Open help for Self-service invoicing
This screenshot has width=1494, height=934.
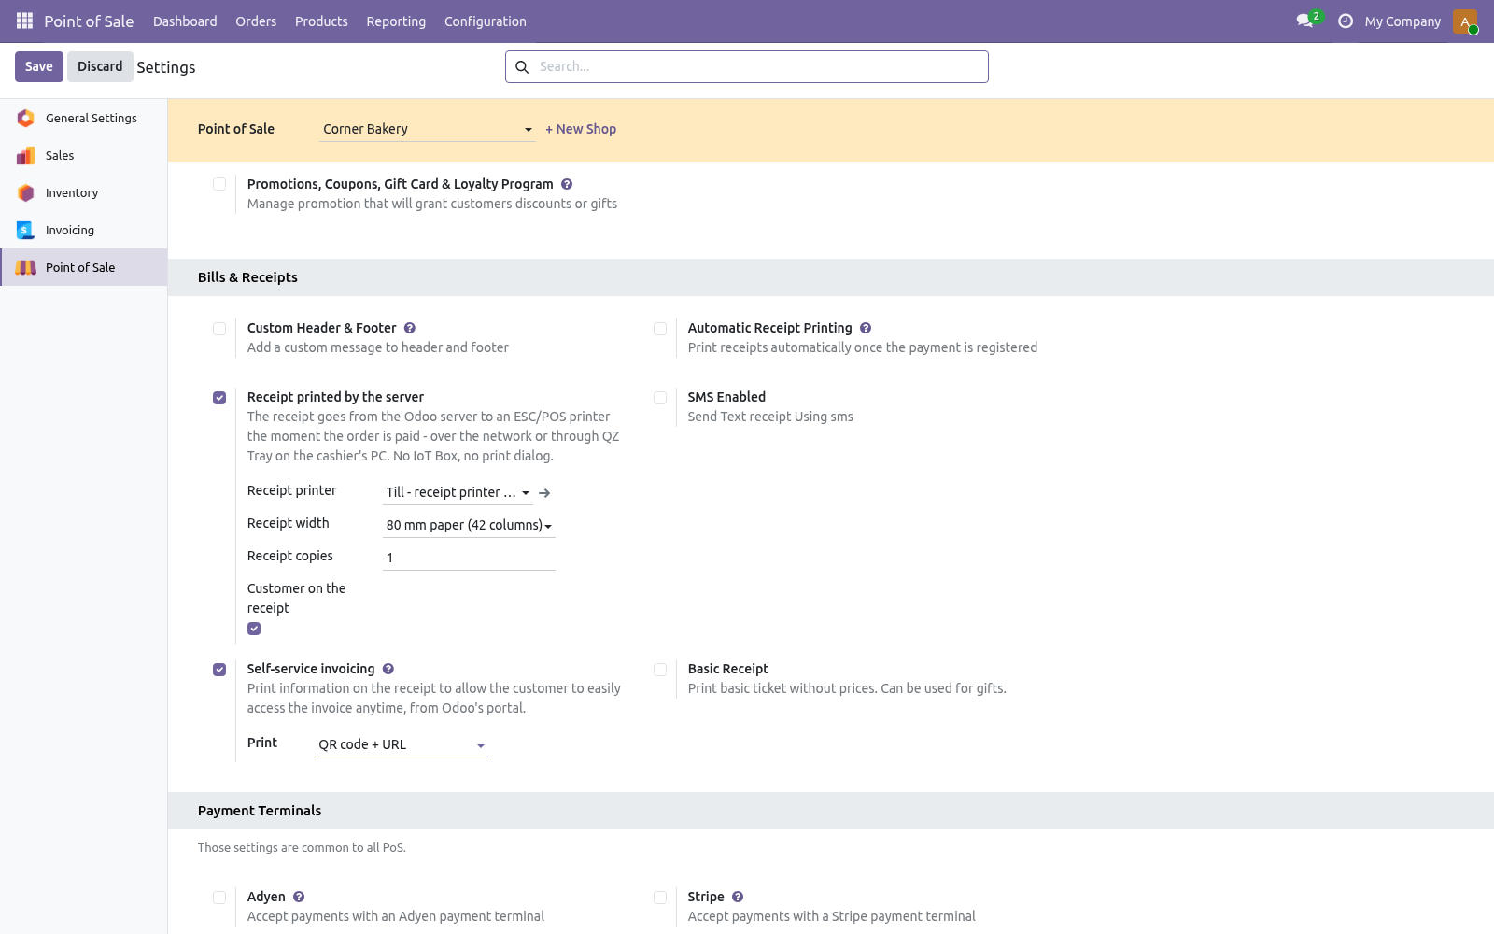coord(388,669)
